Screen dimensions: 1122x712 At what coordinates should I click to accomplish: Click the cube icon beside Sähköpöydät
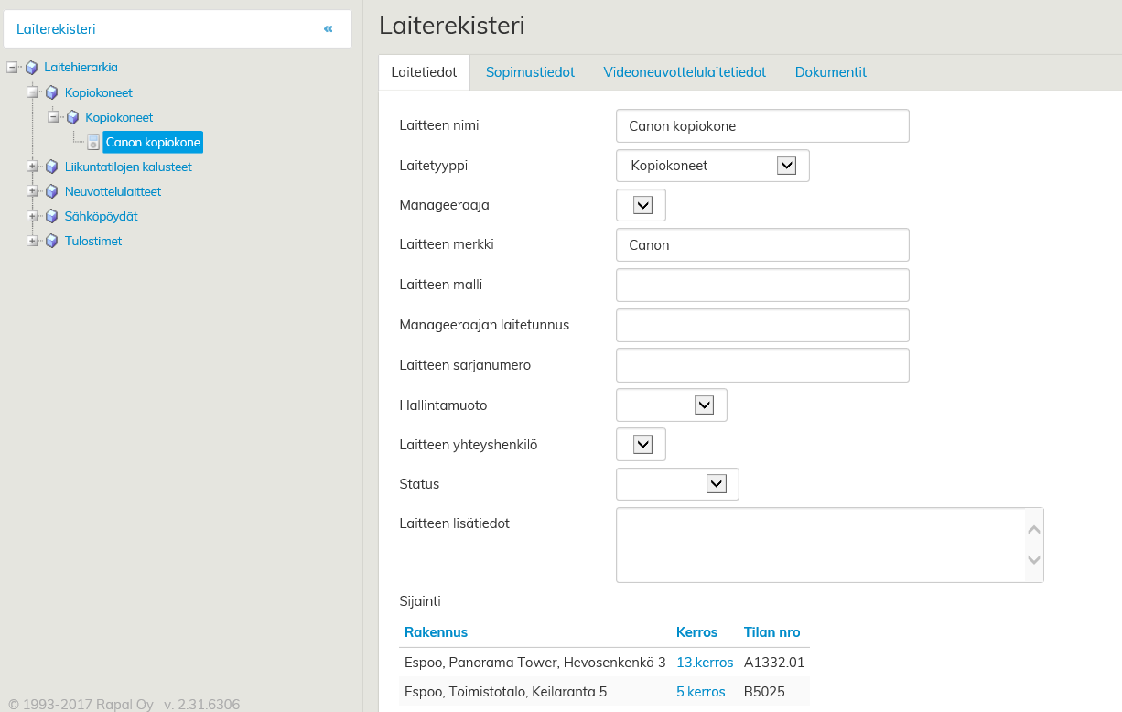click(x=52, y=217)
